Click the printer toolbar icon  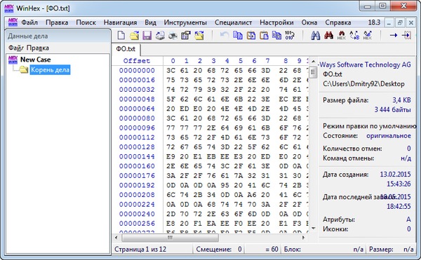[160, 35]
